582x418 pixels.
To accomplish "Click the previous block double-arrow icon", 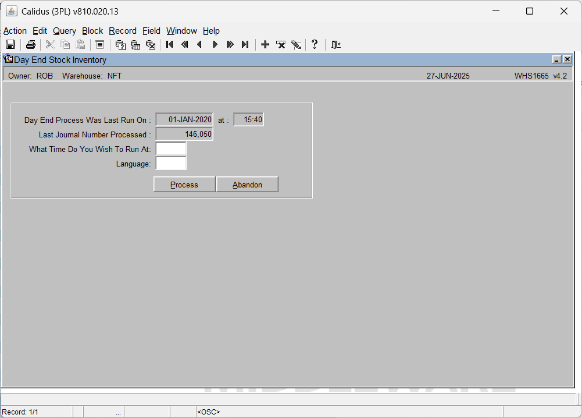I will [184, 45].
